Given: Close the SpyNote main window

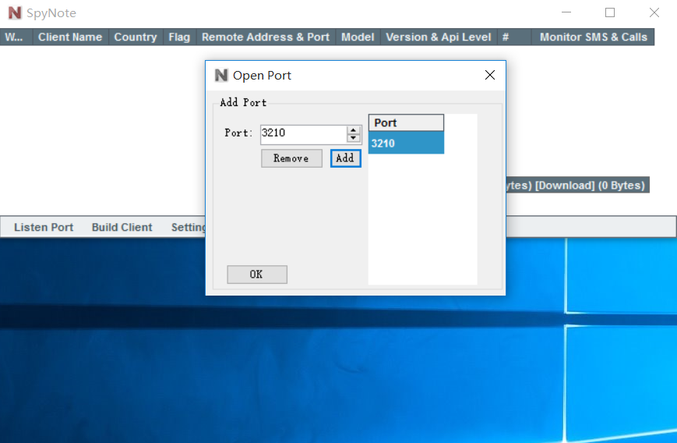Looking at the screenshot, I should 654,12.
